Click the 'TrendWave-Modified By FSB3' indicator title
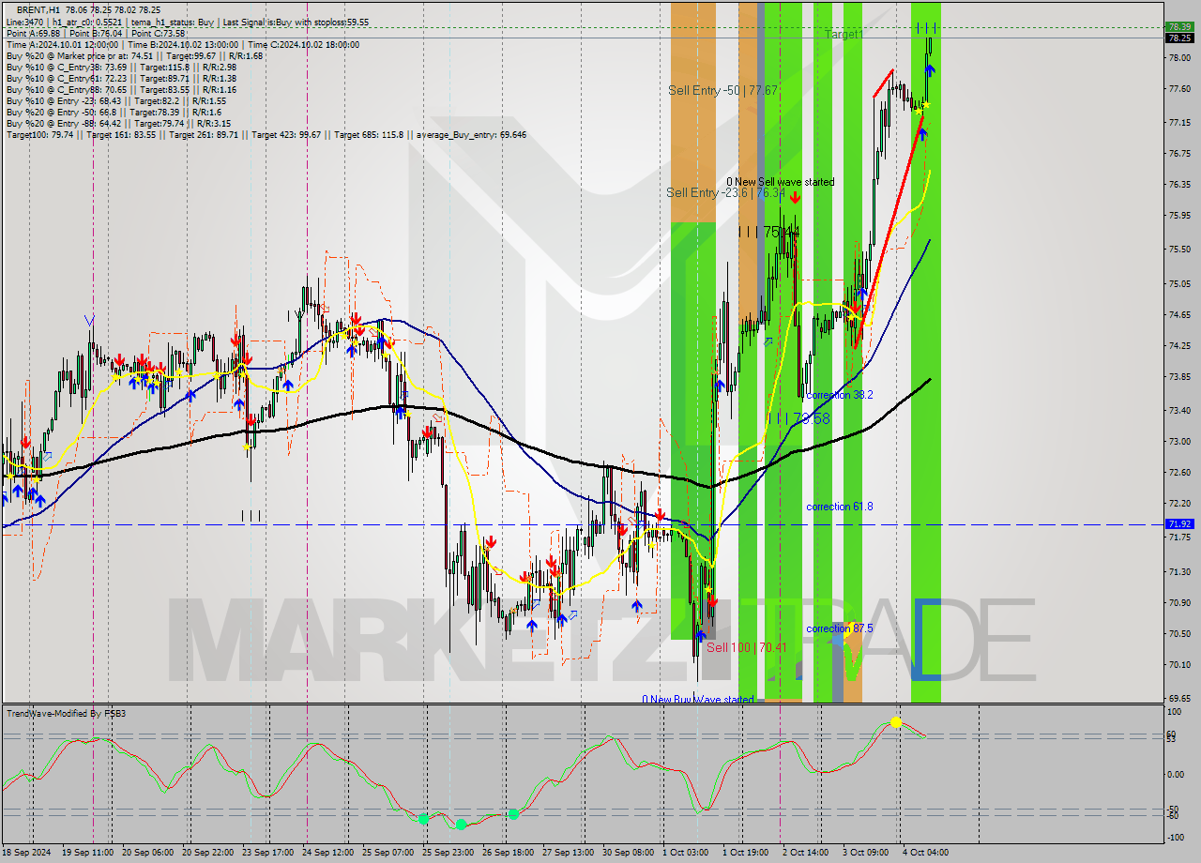 [67, 714]
